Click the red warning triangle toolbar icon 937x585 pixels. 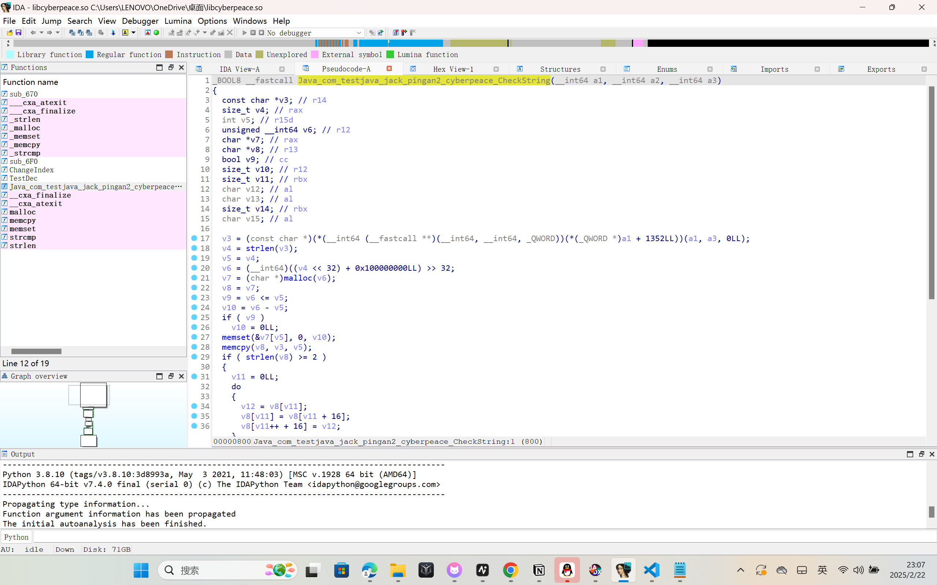point(148,33)
